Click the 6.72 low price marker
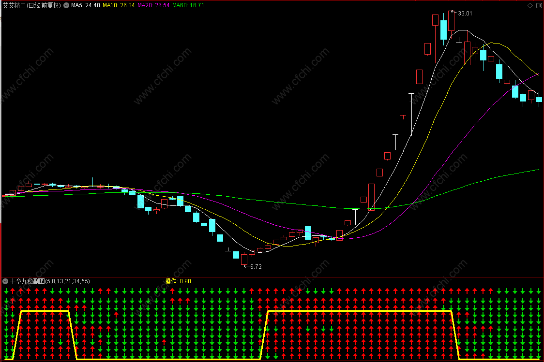The image size is (544, 362). pos(256,267)
